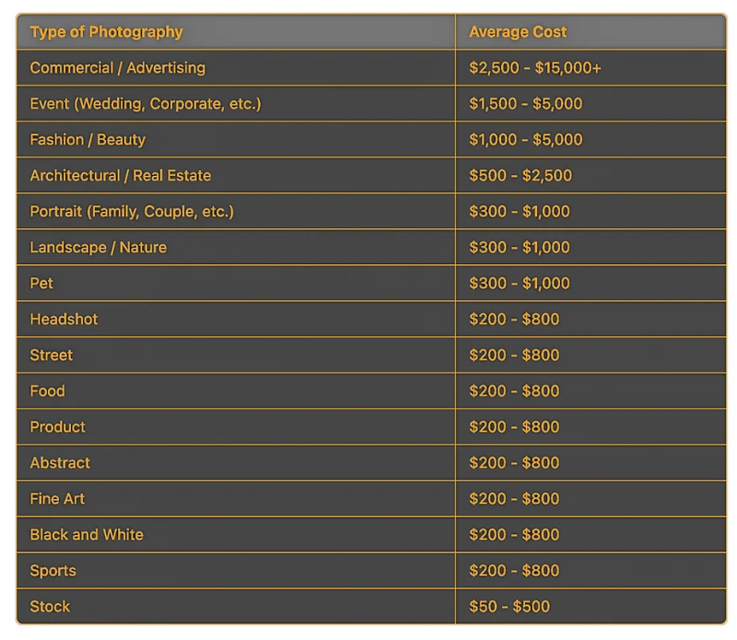Select the "Pet" photography cell
This screenshot has width=737, height=640.
41,284
